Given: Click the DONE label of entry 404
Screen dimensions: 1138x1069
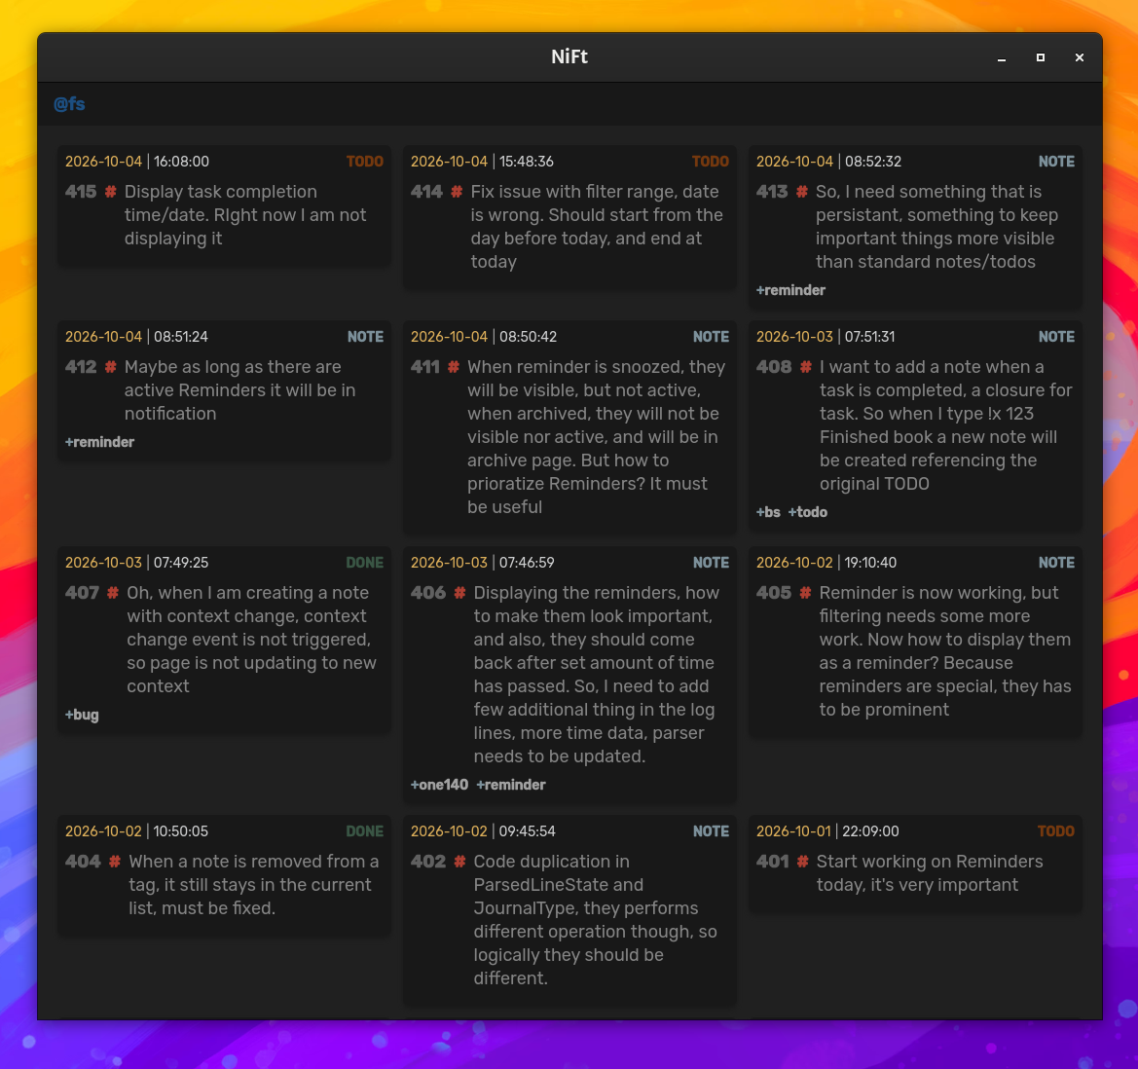Looking at the screenshot, I should [x=365, y=831].
